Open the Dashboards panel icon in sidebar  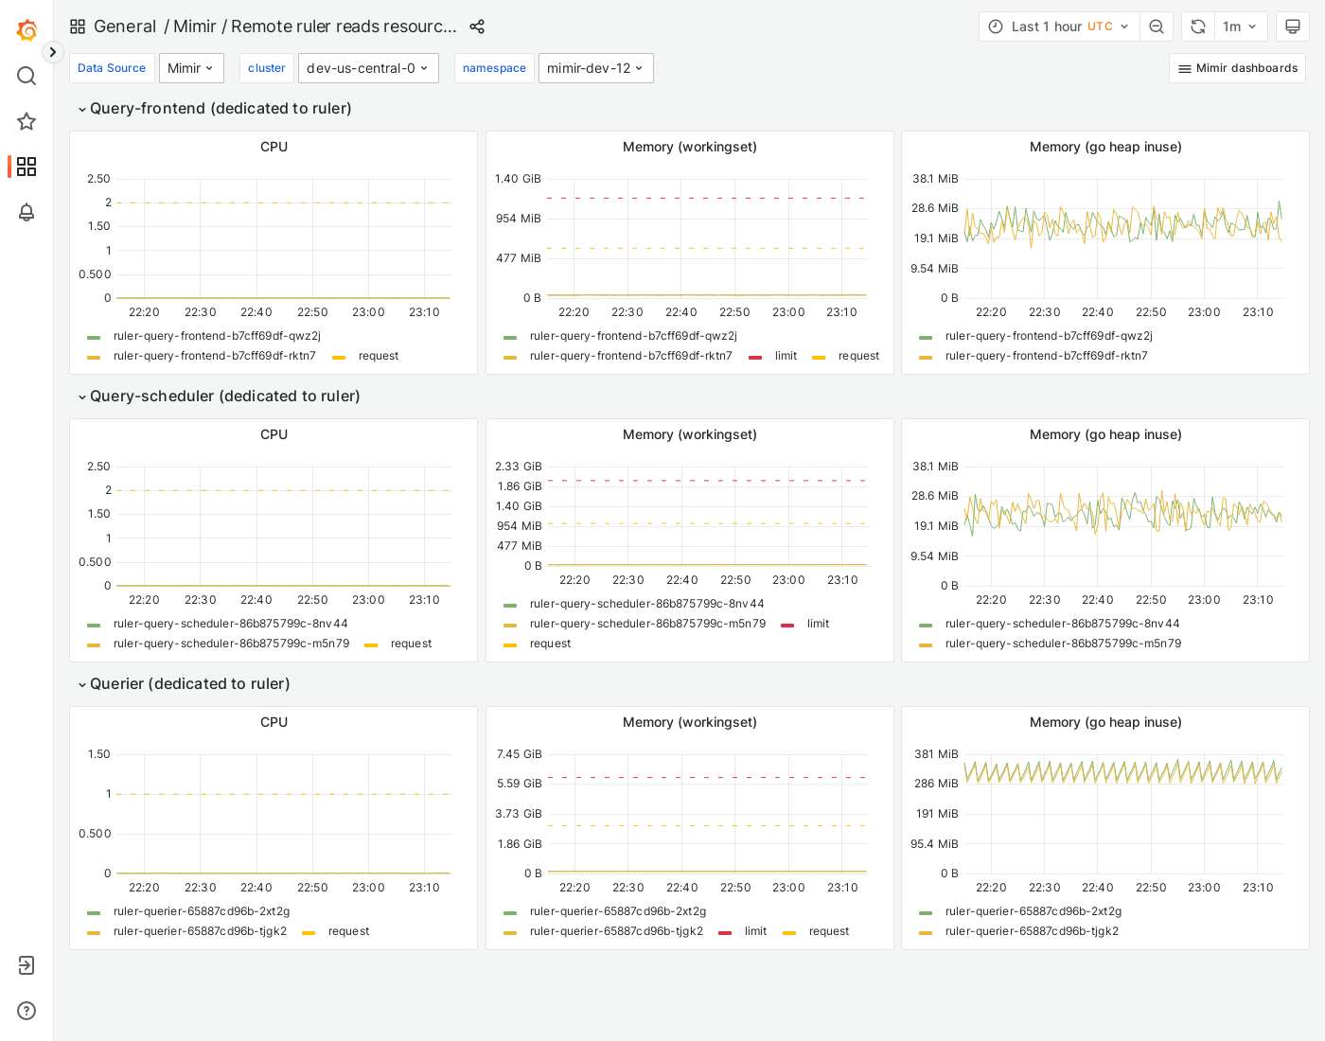(26, 167)
